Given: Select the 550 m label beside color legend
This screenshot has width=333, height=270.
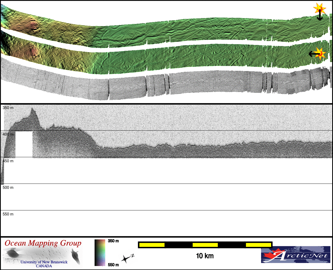Looking at the screenshot, I should click(x=113, y=265).
